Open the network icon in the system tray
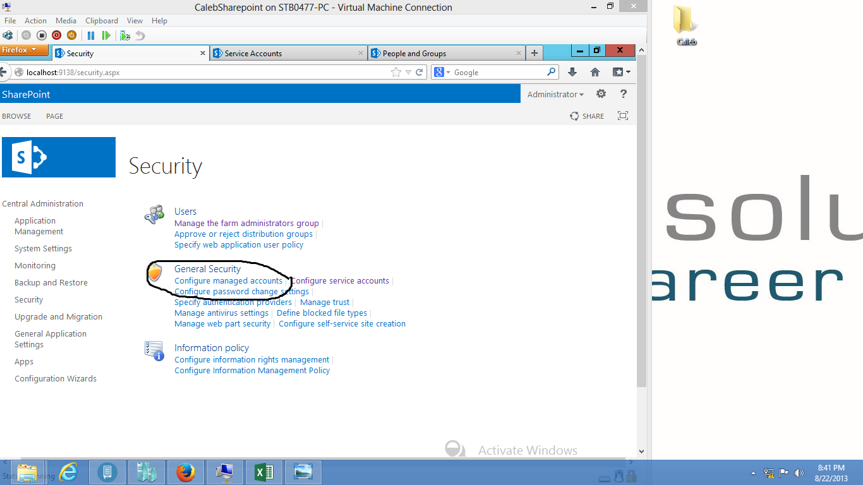 point(769,473)
